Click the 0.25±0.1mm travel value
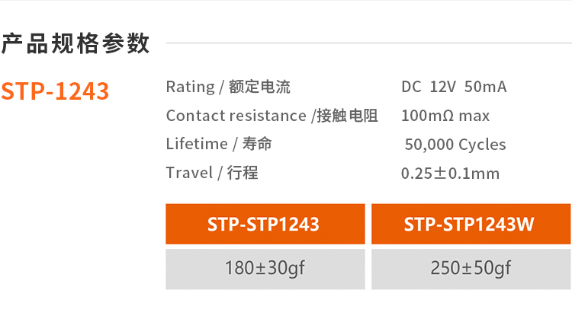 coord(450,174)
